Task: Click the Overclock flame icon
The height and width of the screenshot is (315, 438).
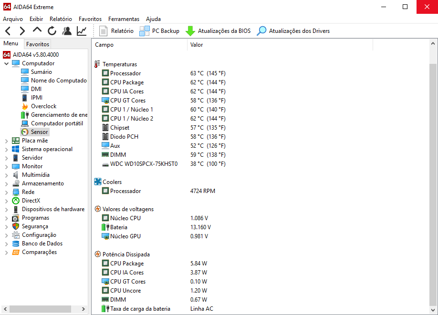Action: pos(25,106)
